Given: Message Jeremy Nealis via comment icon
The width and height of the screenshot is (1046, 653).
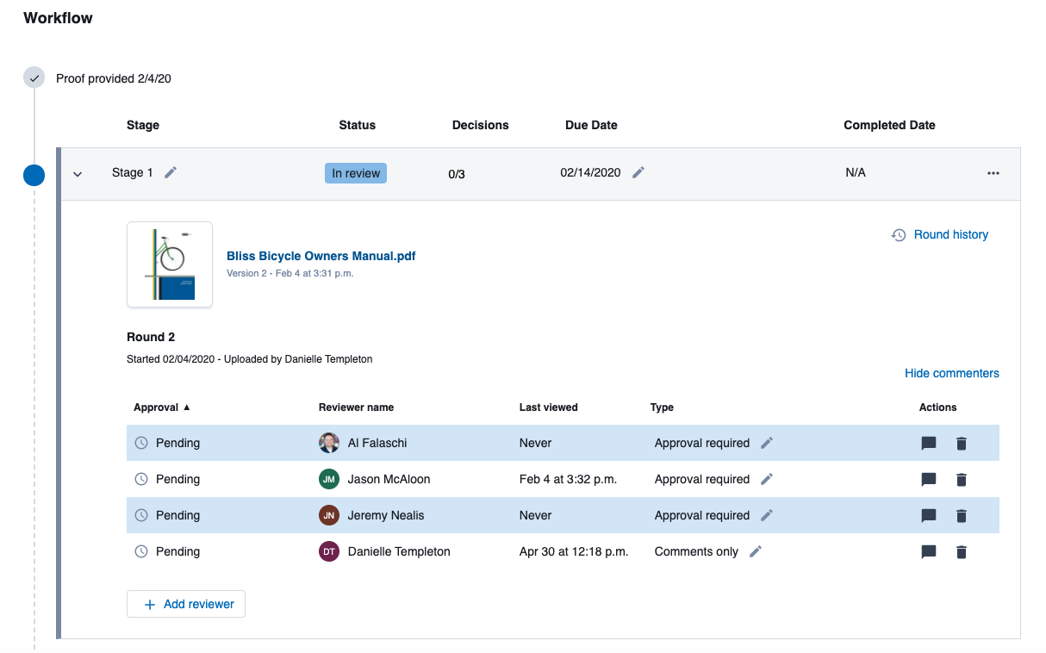Looking at the screenshot, I should tap(929, 516).
